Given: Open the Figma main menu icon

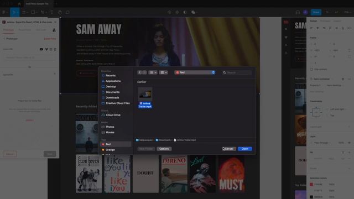Looking at the screenshot, I should pyautogui.click(x=4, y=12).
